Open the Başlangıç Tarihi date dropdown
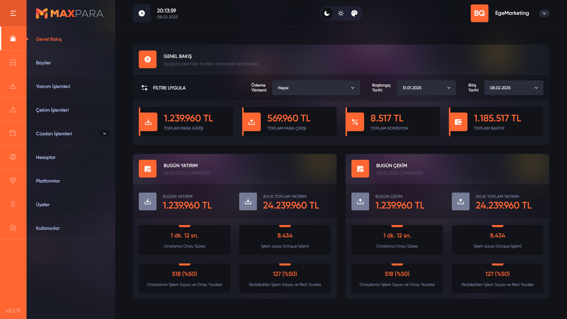Screen dimensions: 567x319 (x=426, y=88)
